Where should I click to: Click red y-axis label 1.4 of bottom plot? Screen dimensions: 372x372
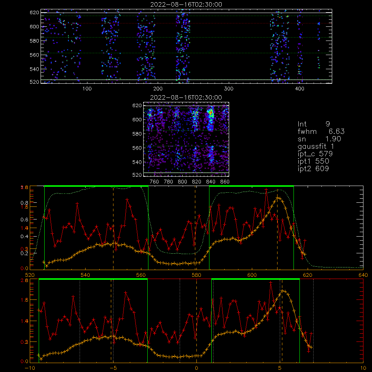pos(25,321)
